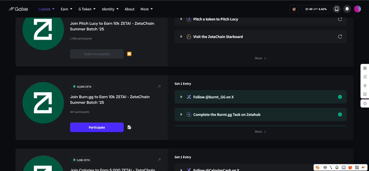Open the G token icon button in header
The image size is (369, 171).
294,9
